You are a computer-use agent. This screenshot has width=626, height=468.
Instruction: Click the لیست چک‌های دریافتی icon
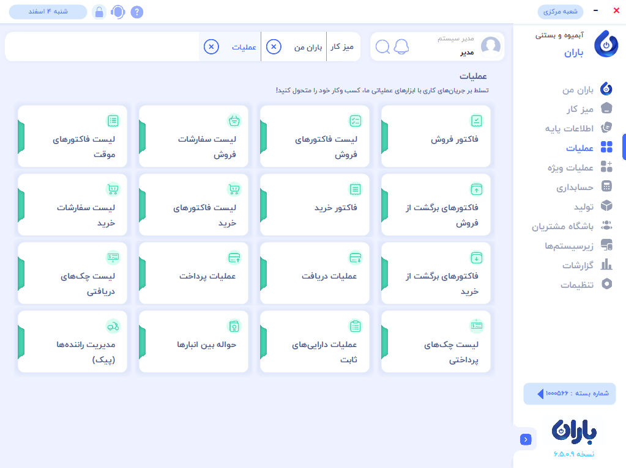click(113, 258)
